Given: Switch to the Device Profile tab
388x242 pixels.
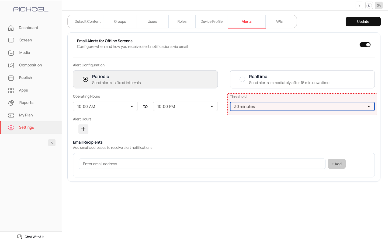Looking at the screenshot, I should point(212,22).
